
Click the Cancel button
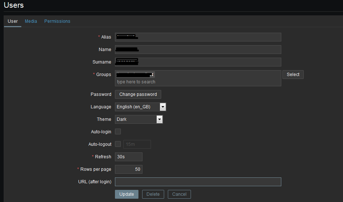pos(179,194)
